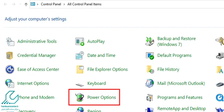224x112 pixels.
Task: Click the Date and Time calendar icon
Action: pyautogui.click(x=80, y=55)
